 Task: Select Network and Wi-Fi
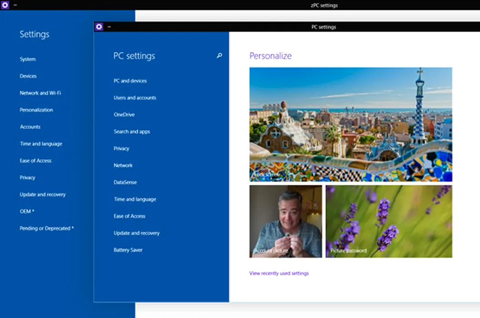click(x=40, y=93)
